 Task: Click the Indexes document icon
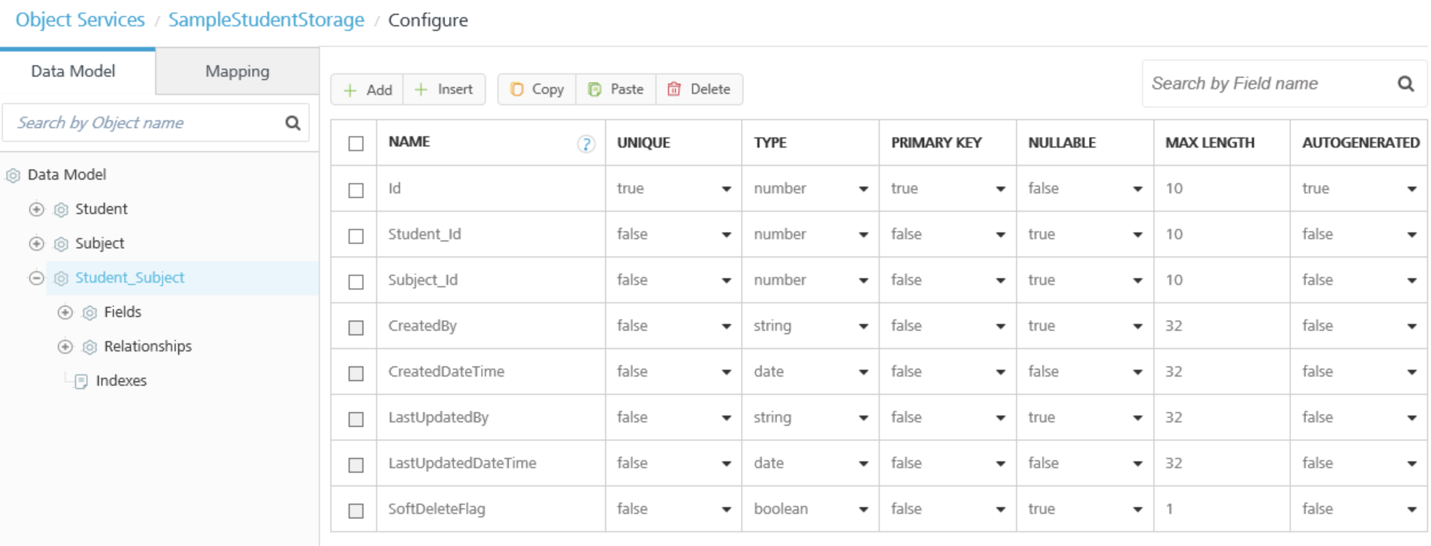click(81, 381)
